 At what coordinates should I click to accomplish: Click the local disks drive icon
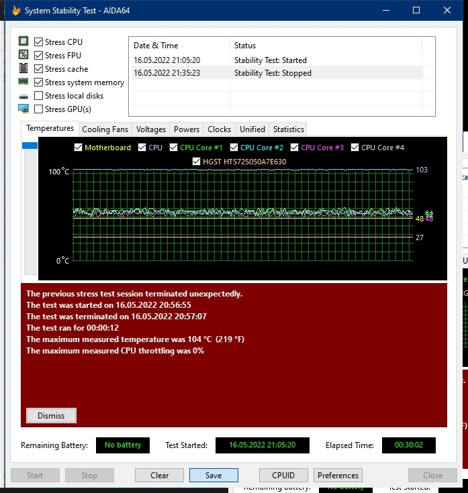pos(24,96)
